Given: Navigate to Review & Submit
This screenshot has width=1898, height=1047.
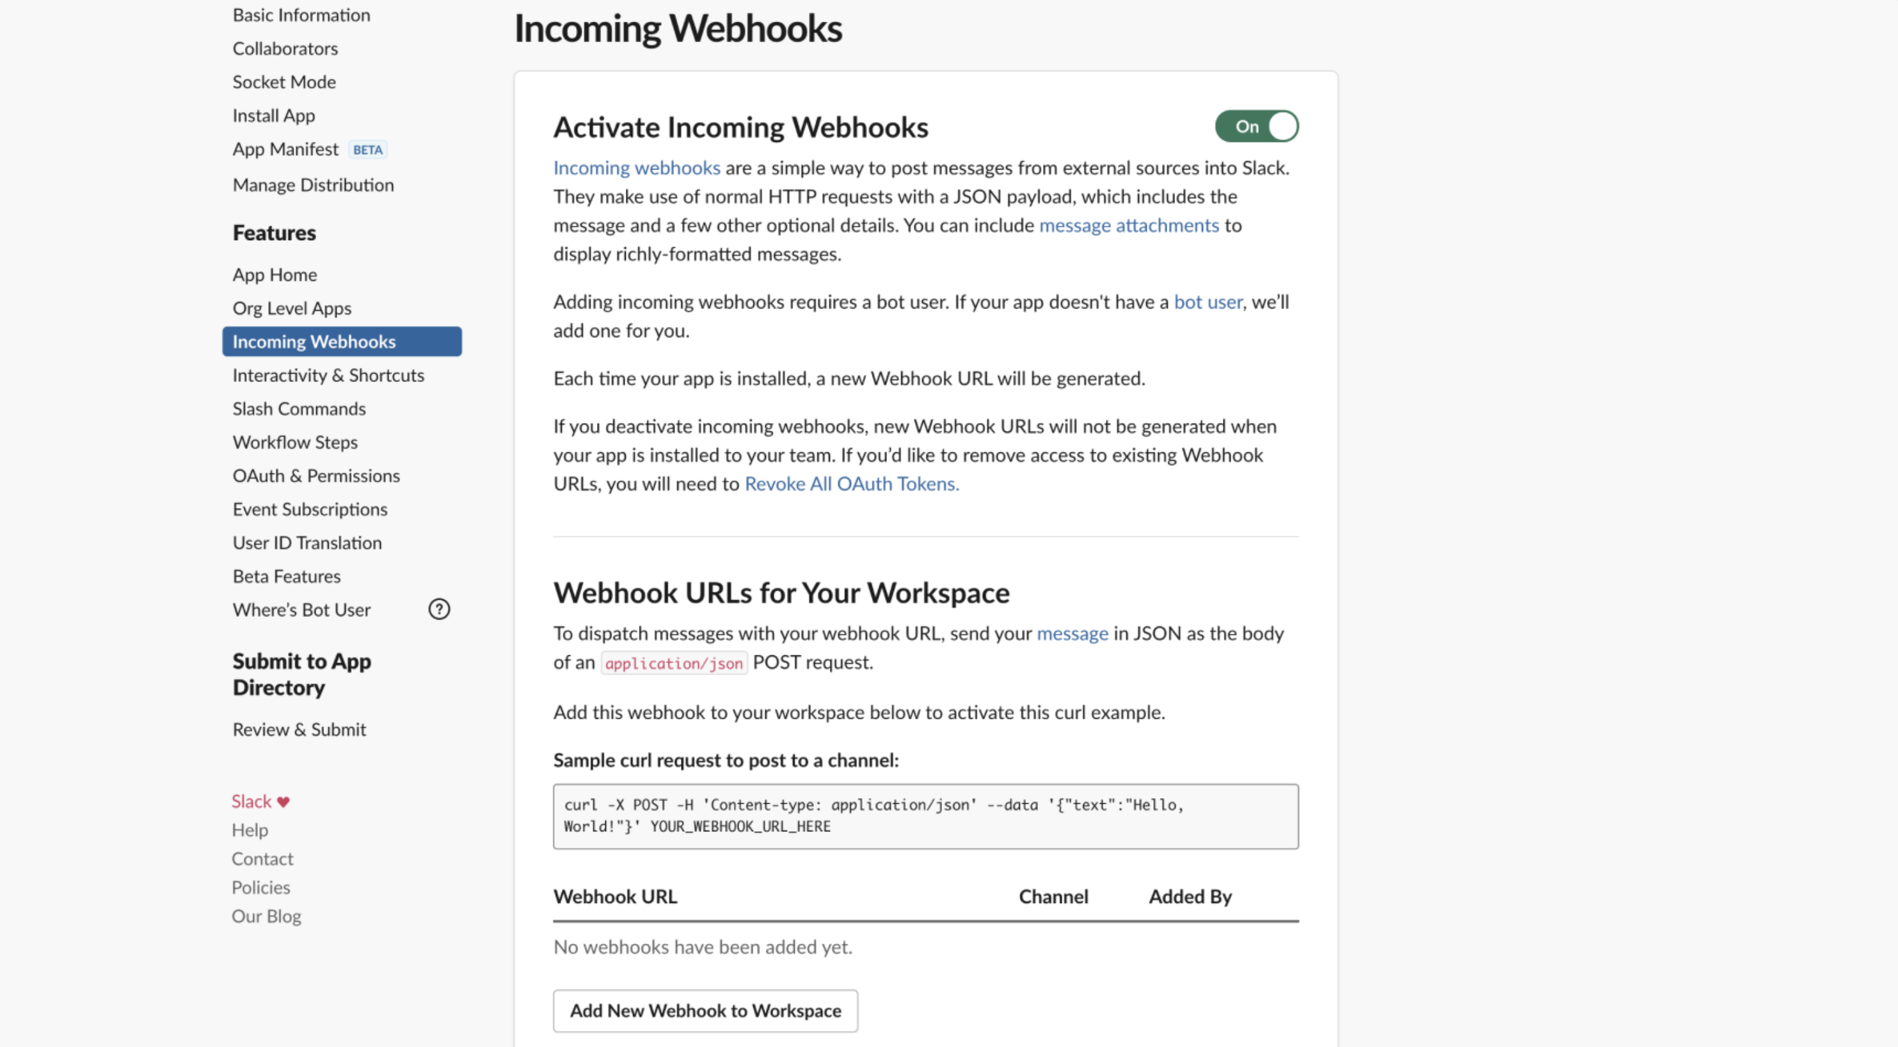Looking at the screenshot, I should (x=299, y=729).
